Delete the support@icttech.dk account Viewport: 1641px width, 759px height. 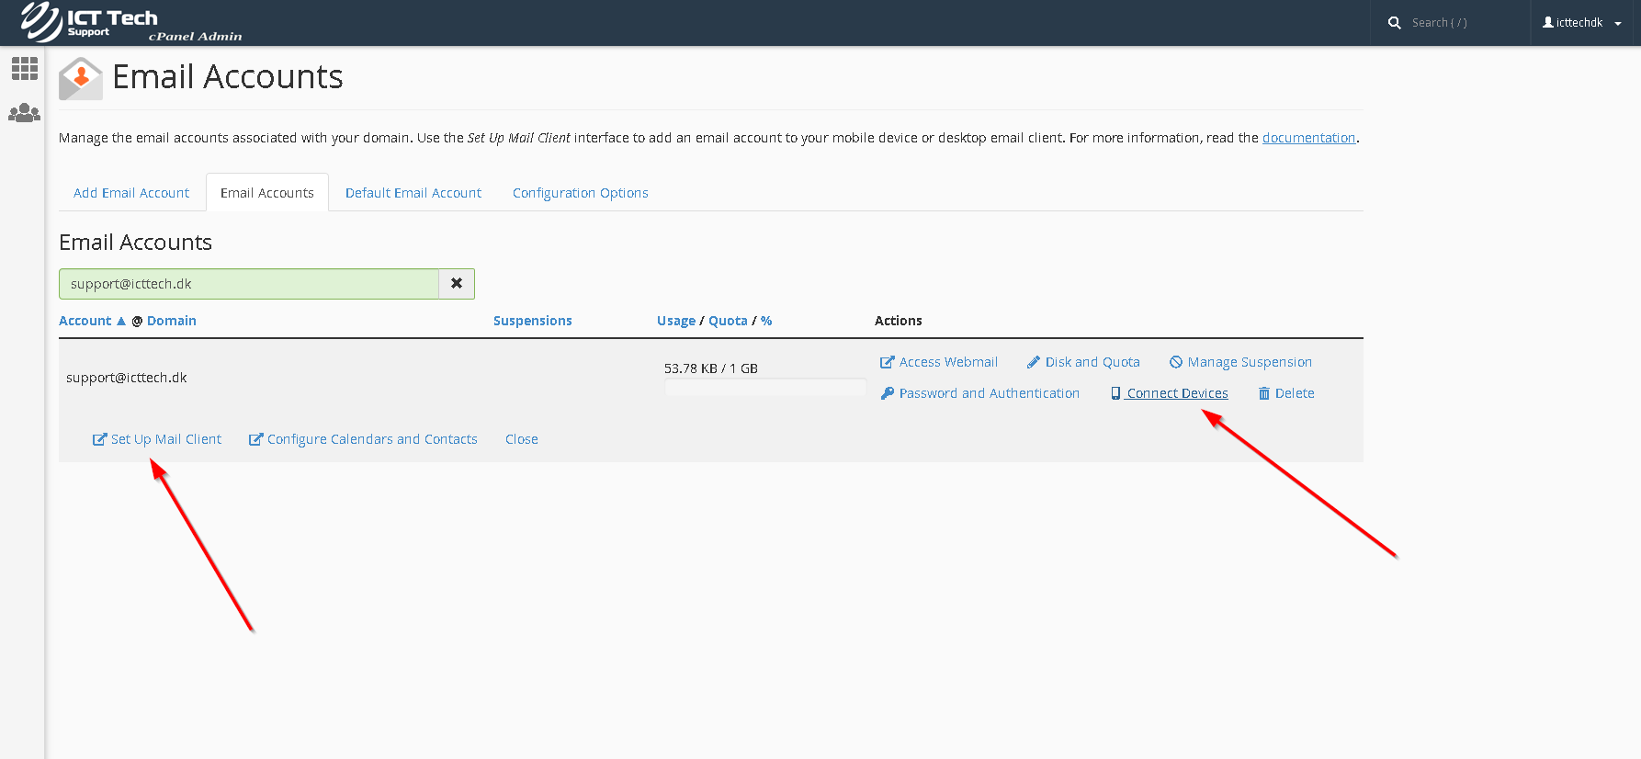tap(1286, 393)
